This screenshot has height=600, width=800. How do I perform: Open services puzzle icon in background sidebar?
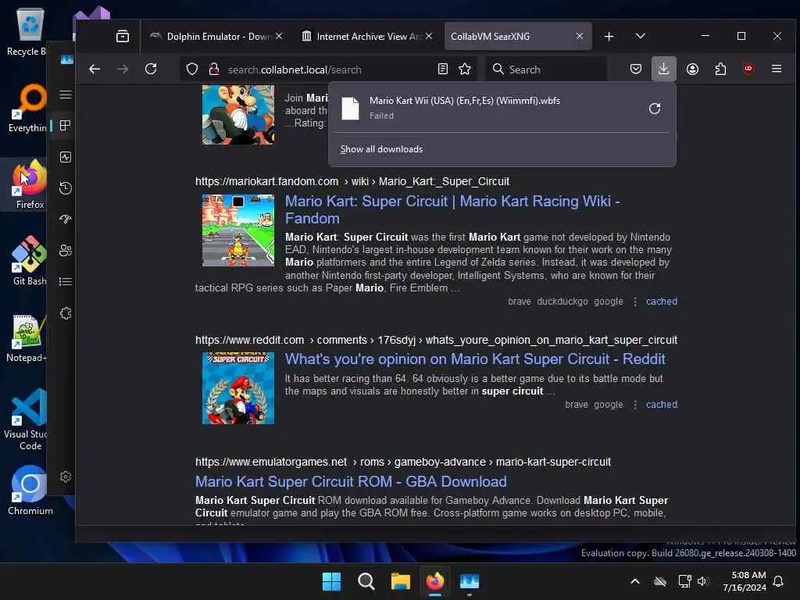(x=66, y=313)
